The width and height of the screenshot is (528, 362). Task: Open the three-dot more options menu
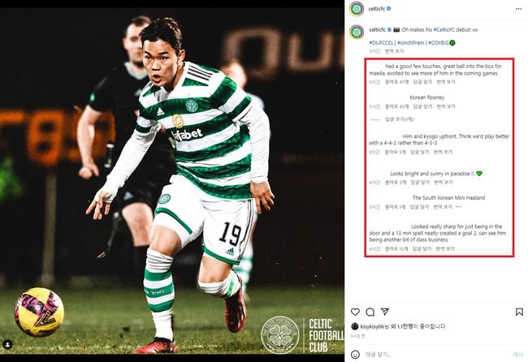coord(518,9)
